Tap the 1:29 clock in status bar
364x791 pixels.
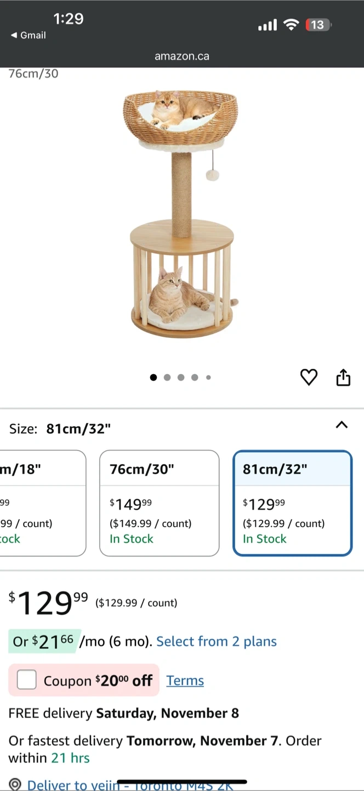tap(68, 19)
